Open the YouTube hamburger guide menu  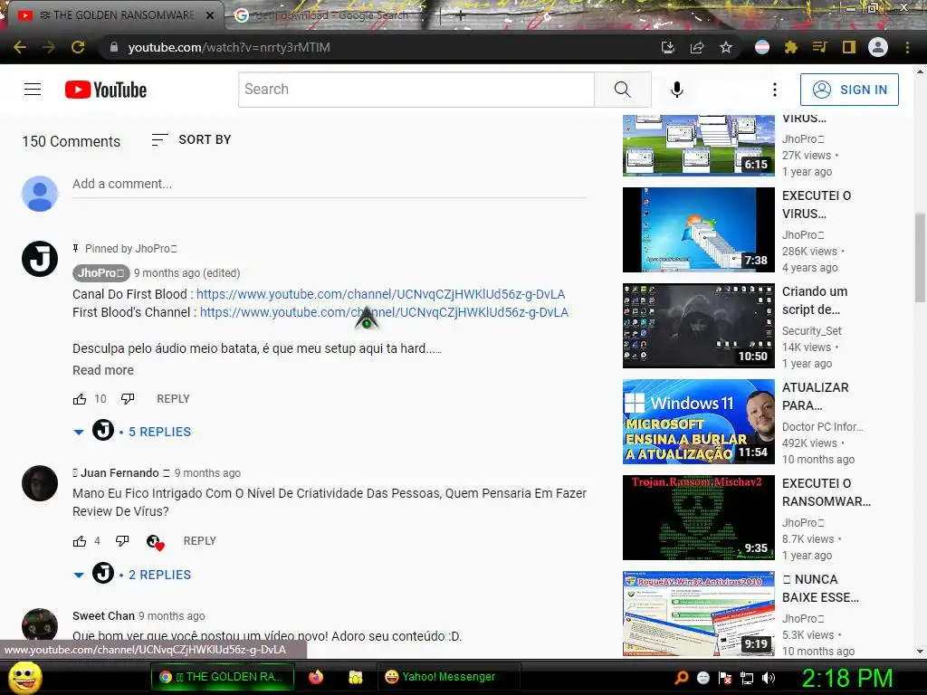pyautogui.click(x=33, y=90)
